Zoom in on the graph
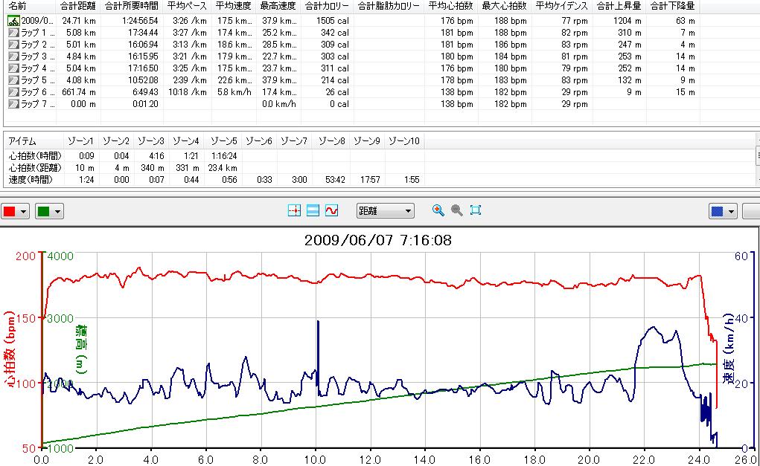Screen dimensions: 760x466 [438, 210]
